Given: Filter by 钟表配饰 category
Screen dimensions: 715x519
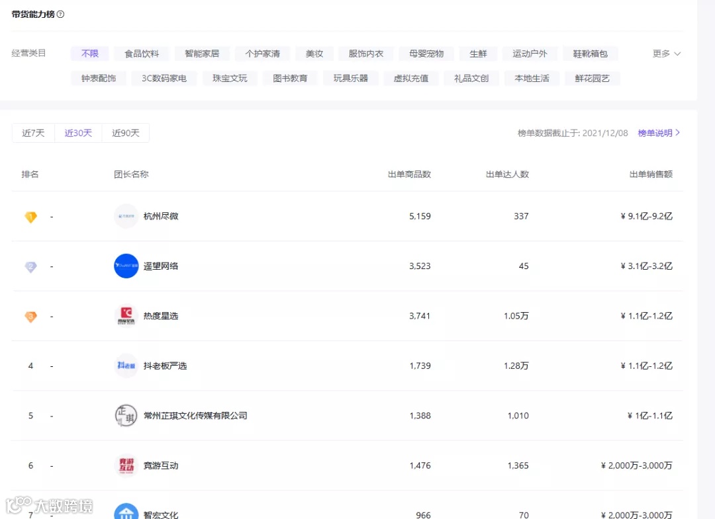Looking at the screenshot, I should click(x=99, y=78).
